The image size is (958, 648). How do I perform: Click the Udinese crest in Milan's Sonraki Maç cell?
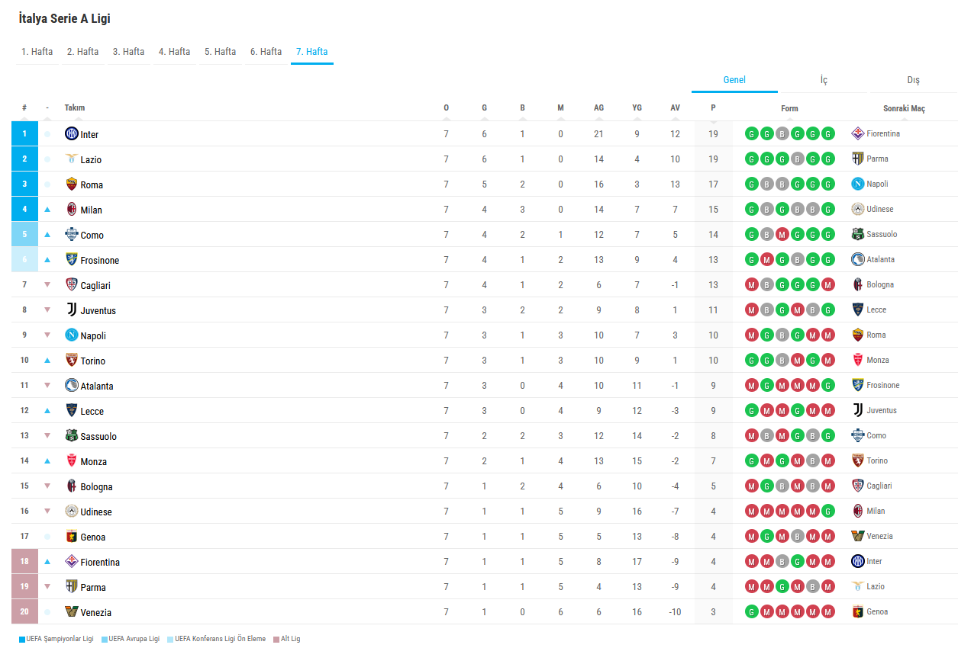click(858, 209)
